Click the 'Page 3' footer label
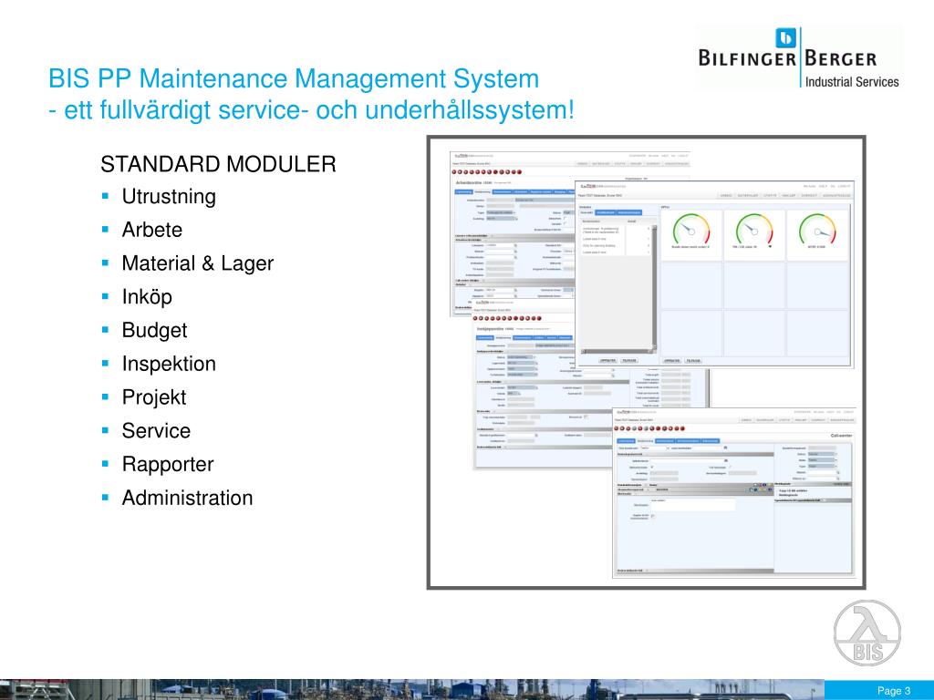 coord(894,691)
